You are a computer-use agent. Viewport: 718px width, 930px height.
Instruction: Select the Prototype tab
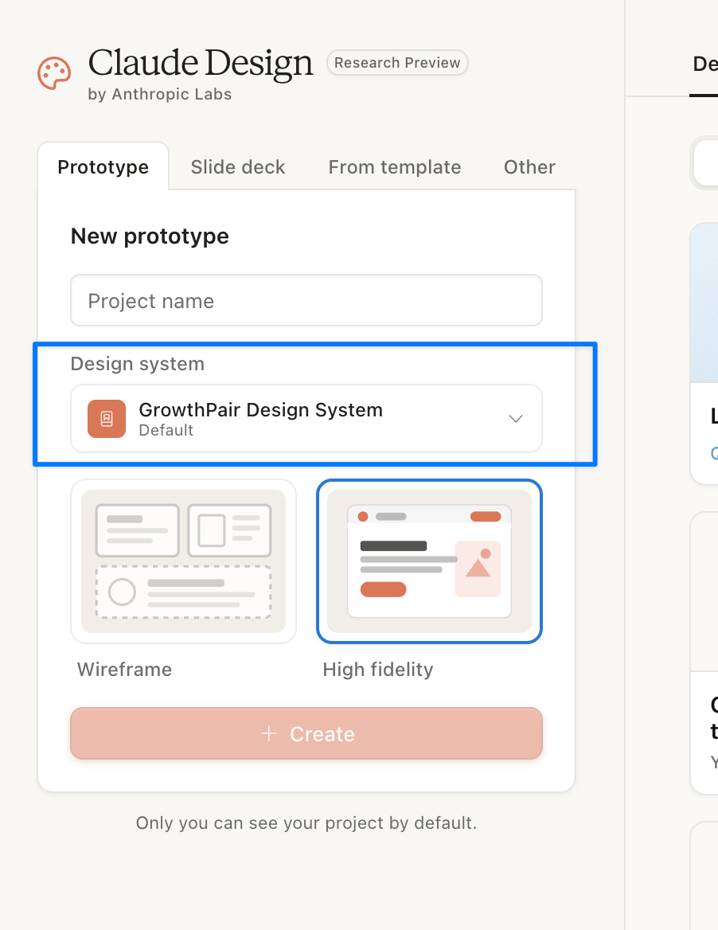(x=103, y=167)
